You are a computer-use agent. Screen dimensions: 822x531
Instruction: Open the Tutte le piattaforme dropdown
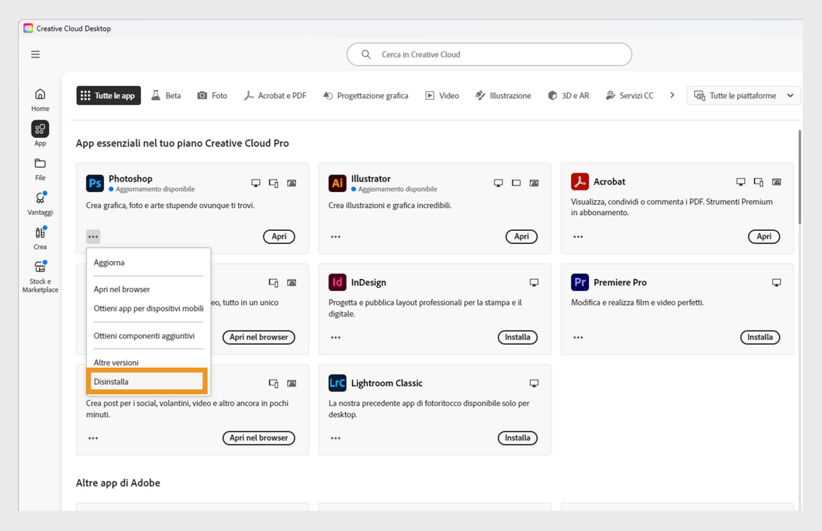click(x=744, y=95)
